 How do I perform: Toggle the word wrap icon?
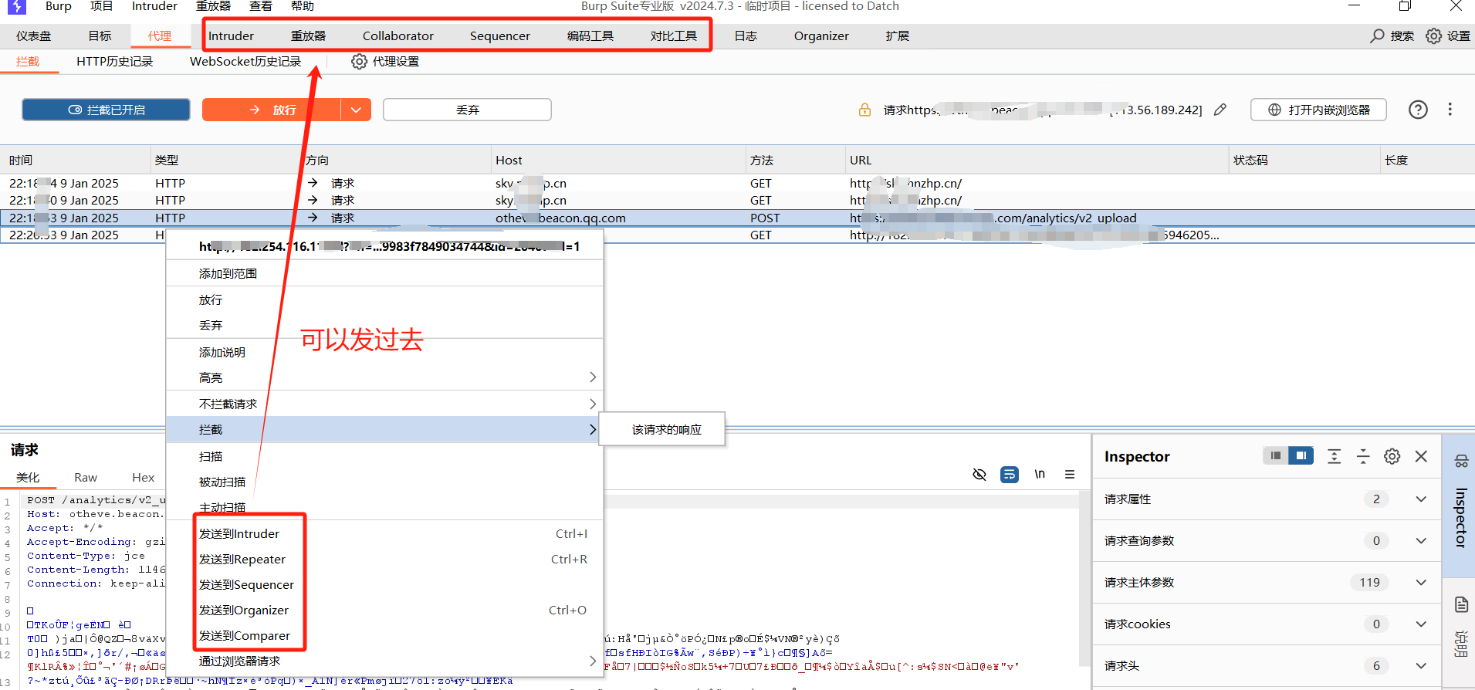pyautogui.click(x=1010, y=475)
